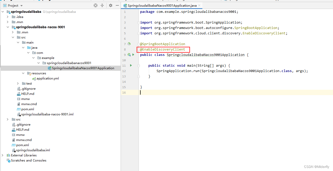Select springcloudalibaba-nacos-9001.iml file
This screenshot has height=171, width=333.
[47, 114]
